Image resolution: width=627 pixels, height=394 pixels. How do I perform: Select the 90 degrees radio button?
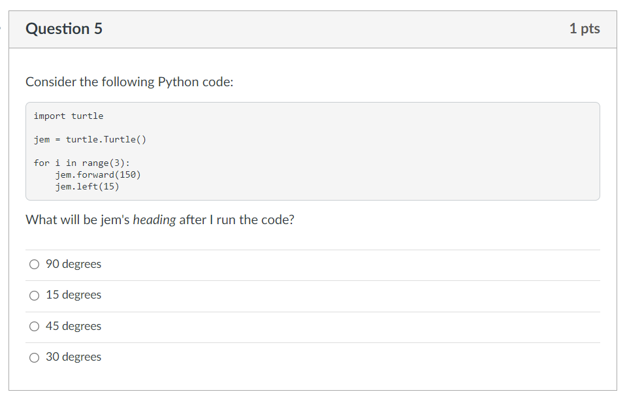35,265
